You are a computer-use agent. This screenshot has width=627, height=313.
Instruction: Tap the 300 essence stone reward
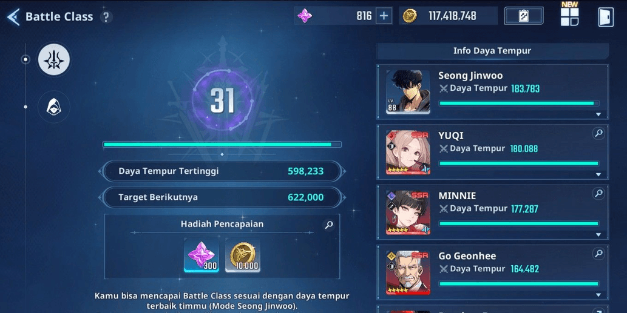[202, 255]
